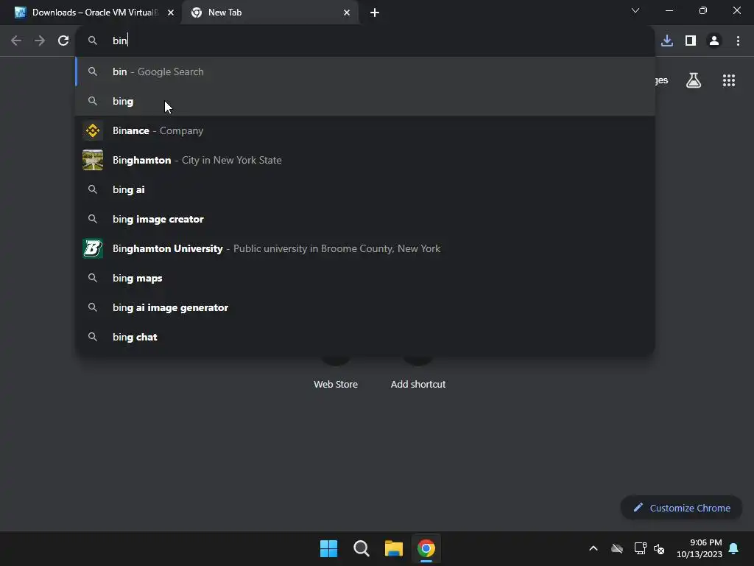This screenshot has width=754, height=566.
Task: Open the Downloads icon in toolbar
Action: 667,41
